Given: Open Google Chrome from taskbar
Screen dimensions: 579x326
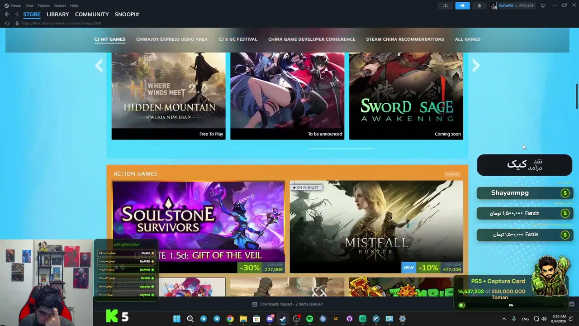Looking at the screenshot, I should 230,319.
